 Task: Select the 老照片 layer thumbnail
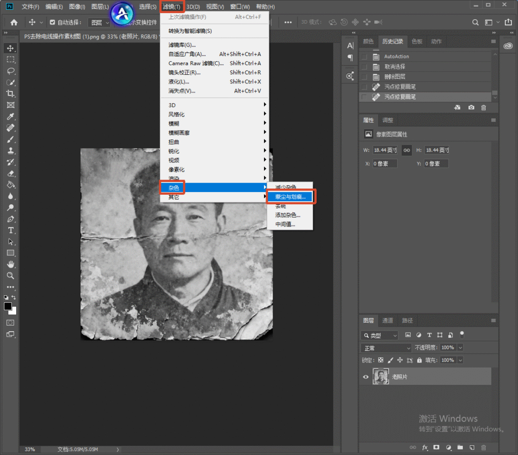pyautogui.click(x=381, y=377)
